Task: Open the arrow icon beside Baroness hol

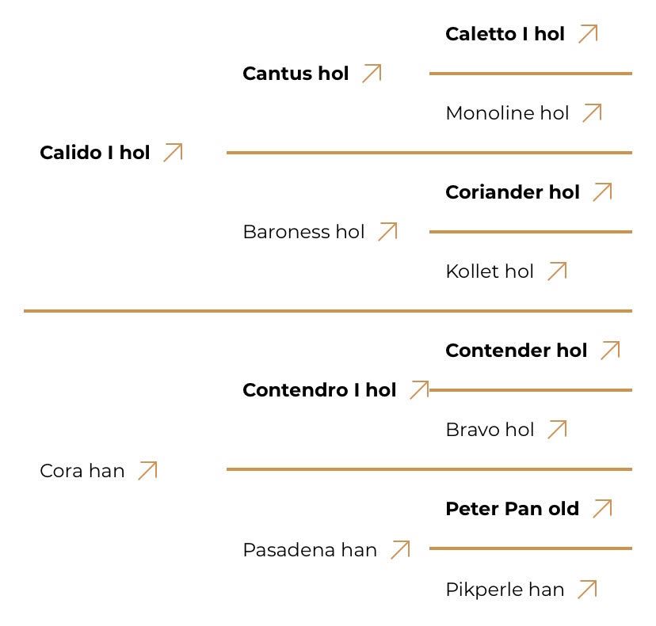Action: (387, 231)
